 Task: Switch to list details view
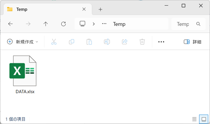[x=194, y=119]
